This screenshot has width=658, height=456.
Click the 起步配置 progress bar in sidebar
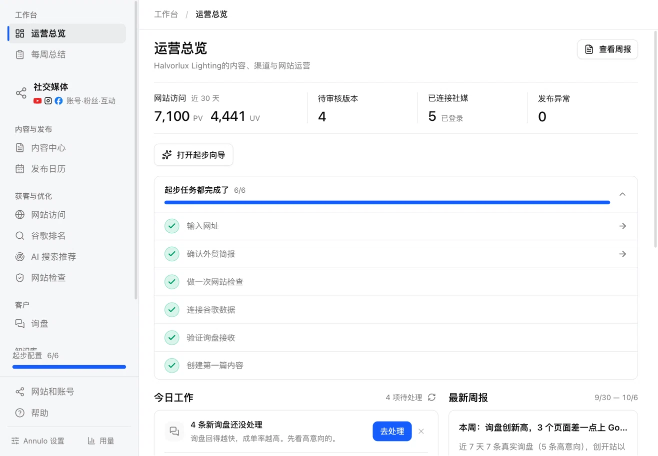click(x=69, y=367)
